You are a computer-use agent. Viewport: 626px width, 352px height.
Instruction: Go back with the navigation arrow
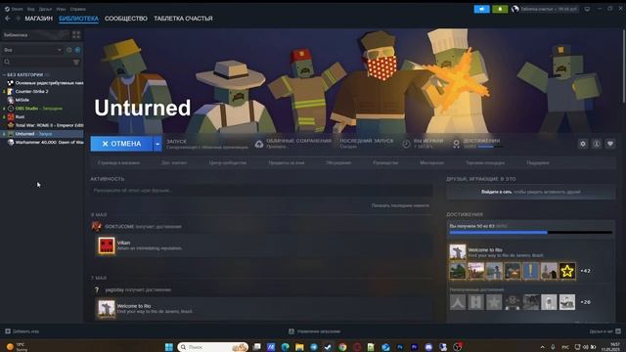[x=8, y=19]
